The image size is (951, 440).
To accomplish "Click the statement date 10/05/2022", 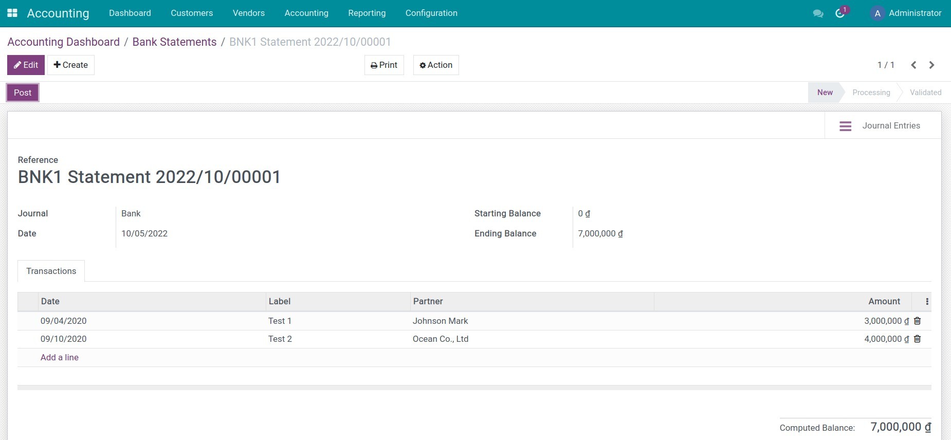I will coord(144,233).
